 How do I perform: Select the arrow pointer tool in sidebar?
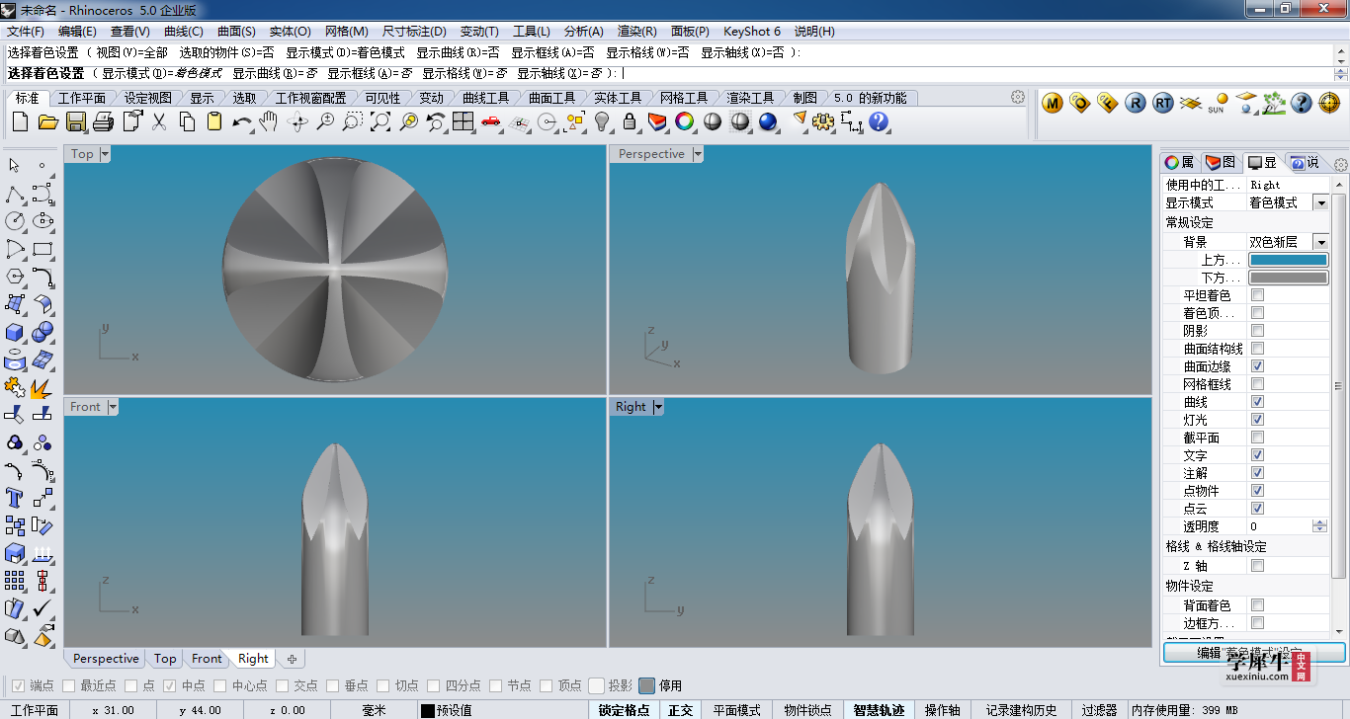(x=15, y=165)
